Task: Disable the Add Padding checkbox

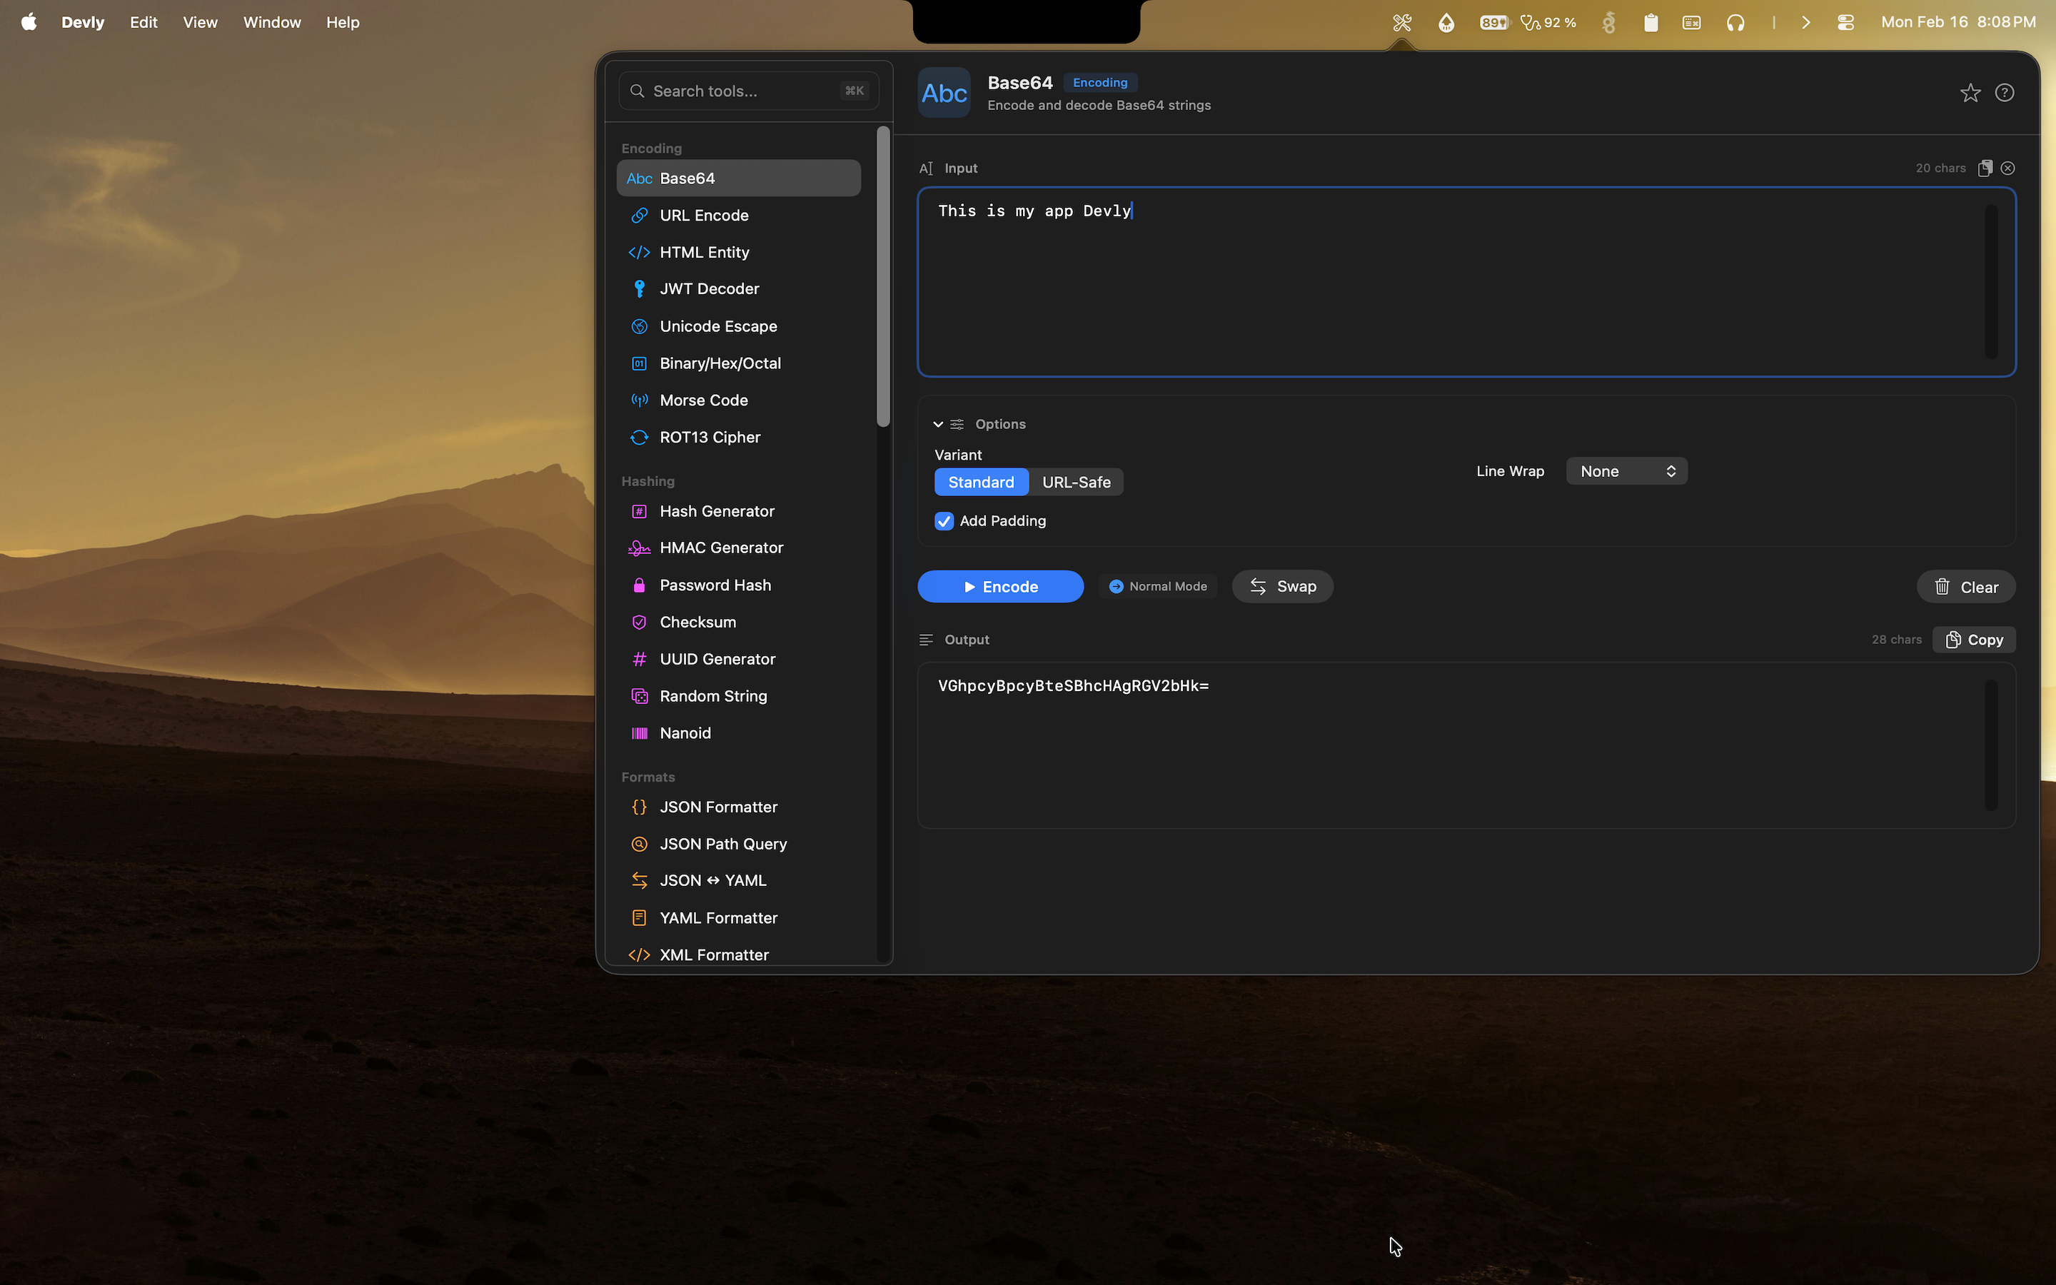Action: tap(943, 521)
